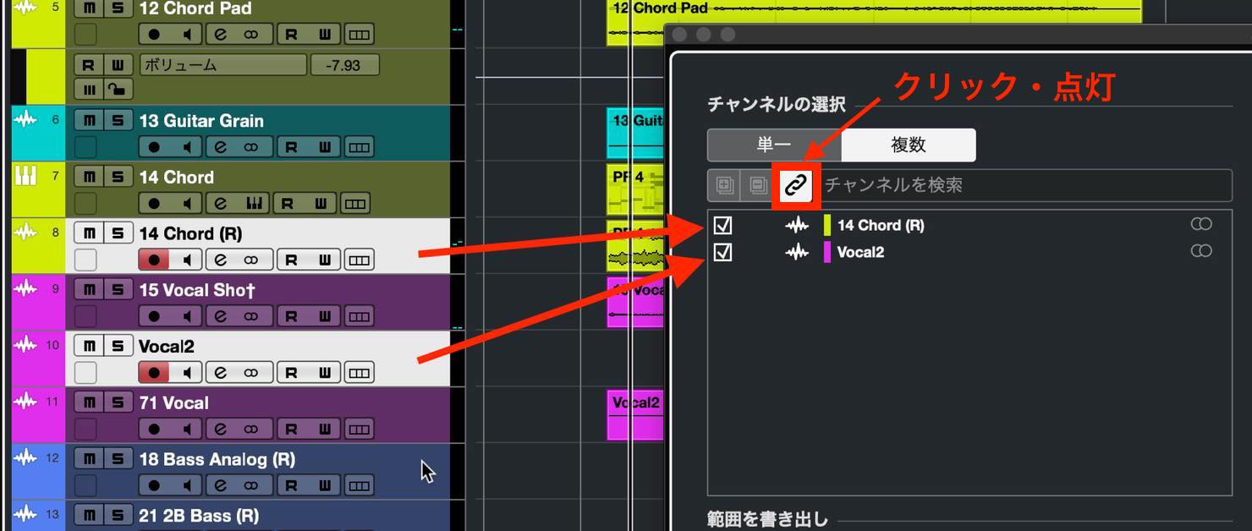Uncheck the 14 Chord (R) channel checkbox
The image size is (1252, 531).
click(722, 225)
